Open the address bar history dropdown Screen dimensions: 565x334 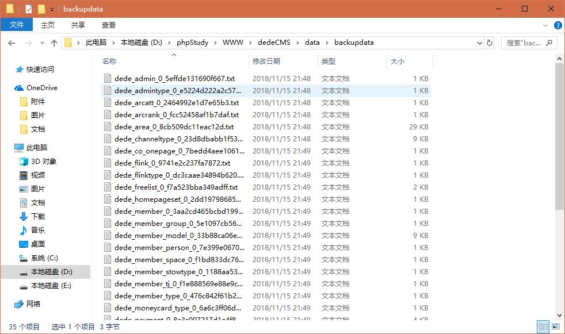(x=480, y=43)
